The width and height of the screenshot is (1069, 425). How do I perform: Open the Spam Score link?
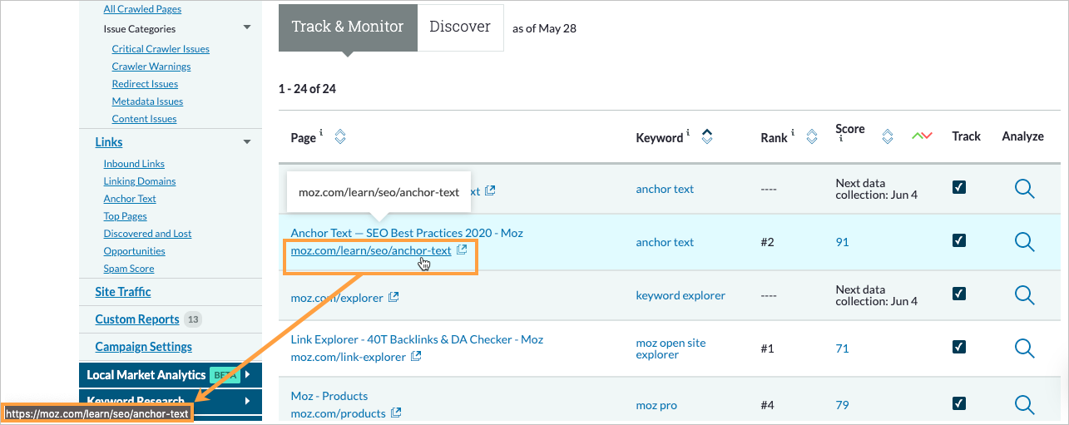[128, 269]
